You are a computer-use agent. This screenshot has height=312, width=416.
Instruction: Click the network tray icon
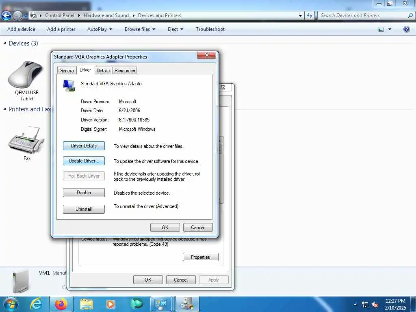click(365, 305)
